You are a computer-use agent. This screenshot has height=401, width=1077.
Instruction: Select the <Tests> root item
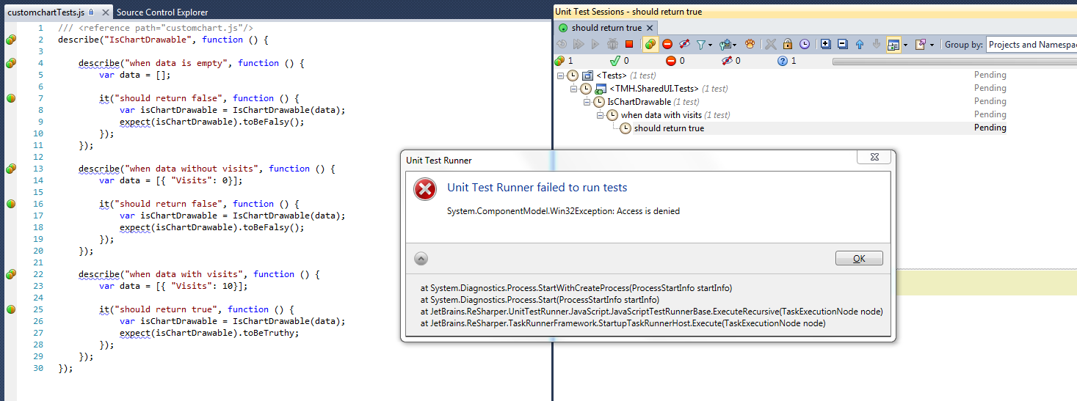(611, 76)
